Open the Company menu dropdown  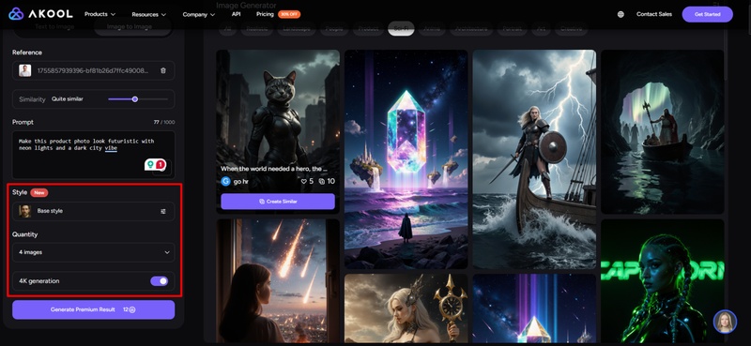[x=199, y=14]
